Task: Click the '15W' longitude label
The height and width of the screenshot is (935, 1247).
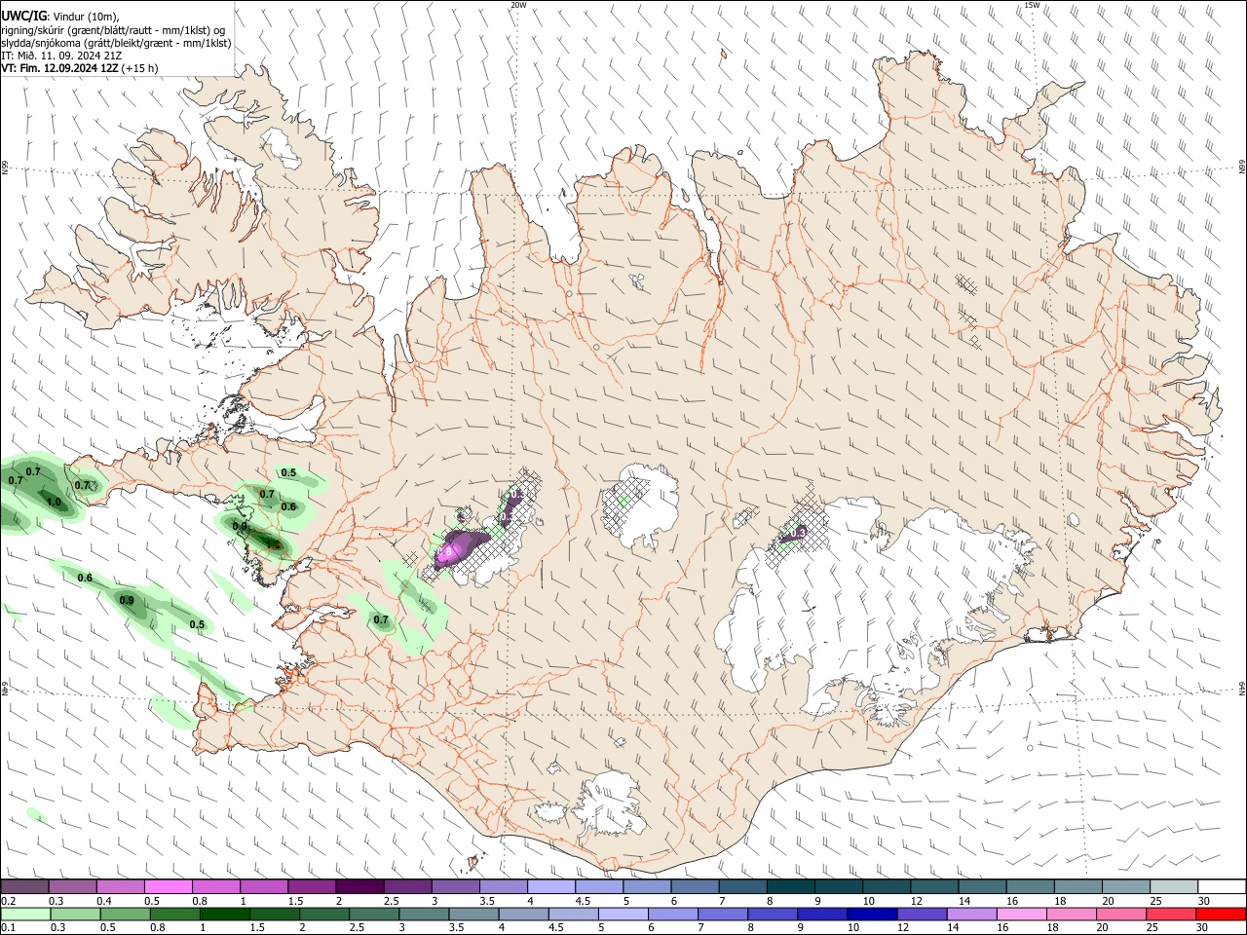Action: coord(1032,5)
